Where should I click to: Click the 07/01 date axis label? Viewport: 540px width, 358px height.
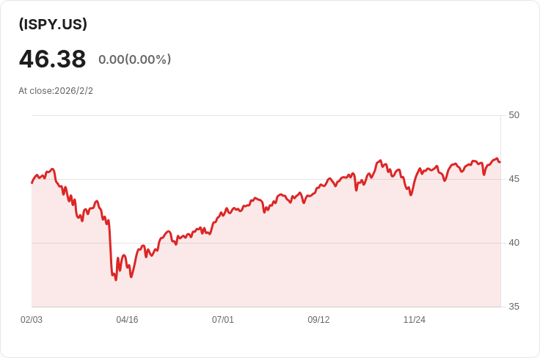pos(223,320)
